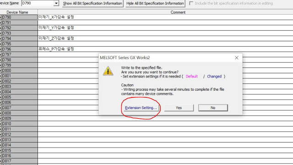
Task: Enable include bit specification information checkbox
Action: click(191, 3)
